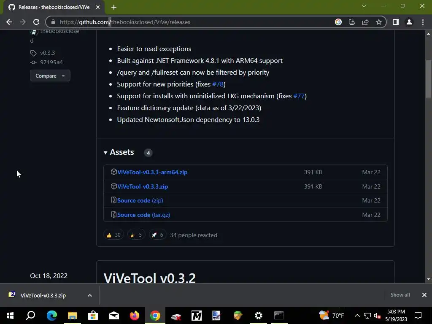Download ViVeTool-v0.3.3.zip asset
432x324 pixels.
coord(143,186)
